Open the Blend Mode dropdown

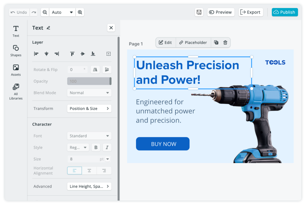click(x=89, y=93)
